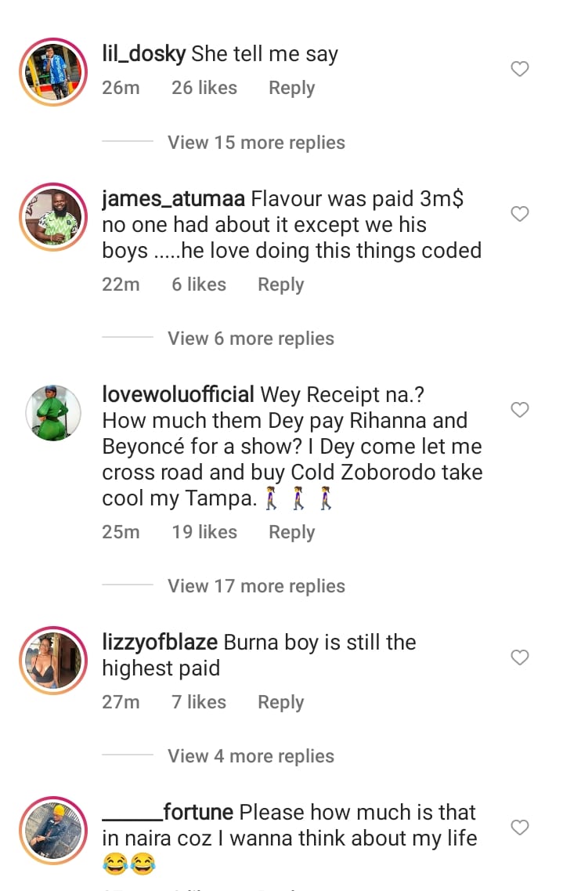Screen dimensions: 563x891
Task: Reply to lovewoluofficial's comment
Action: (292, 532)
